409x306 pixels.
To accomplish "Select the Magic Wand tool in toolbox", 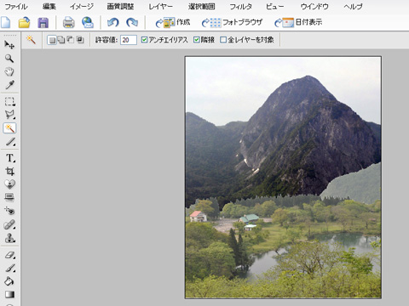I will pyautogui.click(x=9, y=128).
